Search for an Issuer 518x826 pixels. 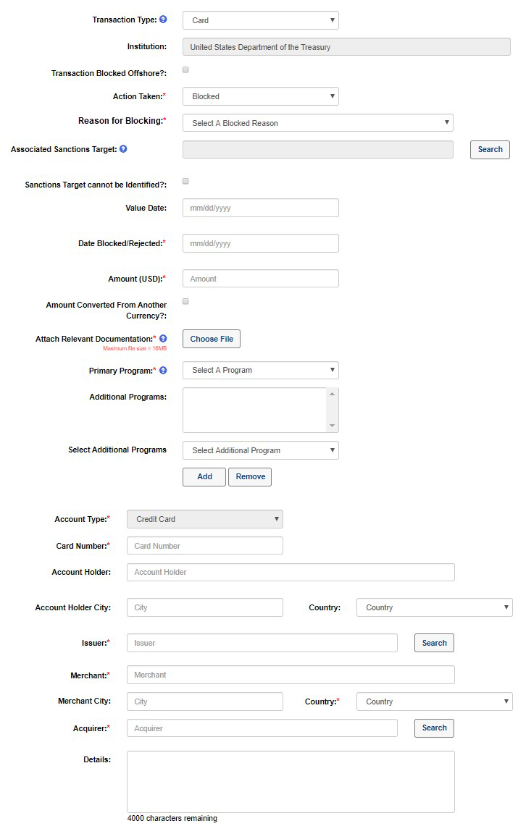(x=434, y=643)
